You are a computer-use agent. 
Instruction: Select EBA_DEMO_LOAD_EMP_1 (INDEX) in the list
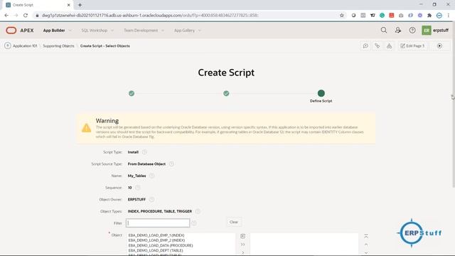click(156, 235)
